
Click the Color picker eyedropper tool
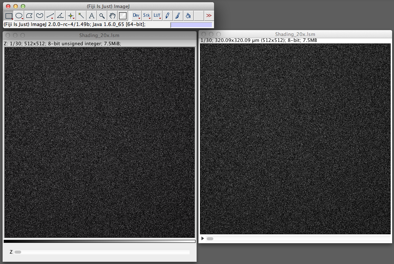[x=123, y=16]
